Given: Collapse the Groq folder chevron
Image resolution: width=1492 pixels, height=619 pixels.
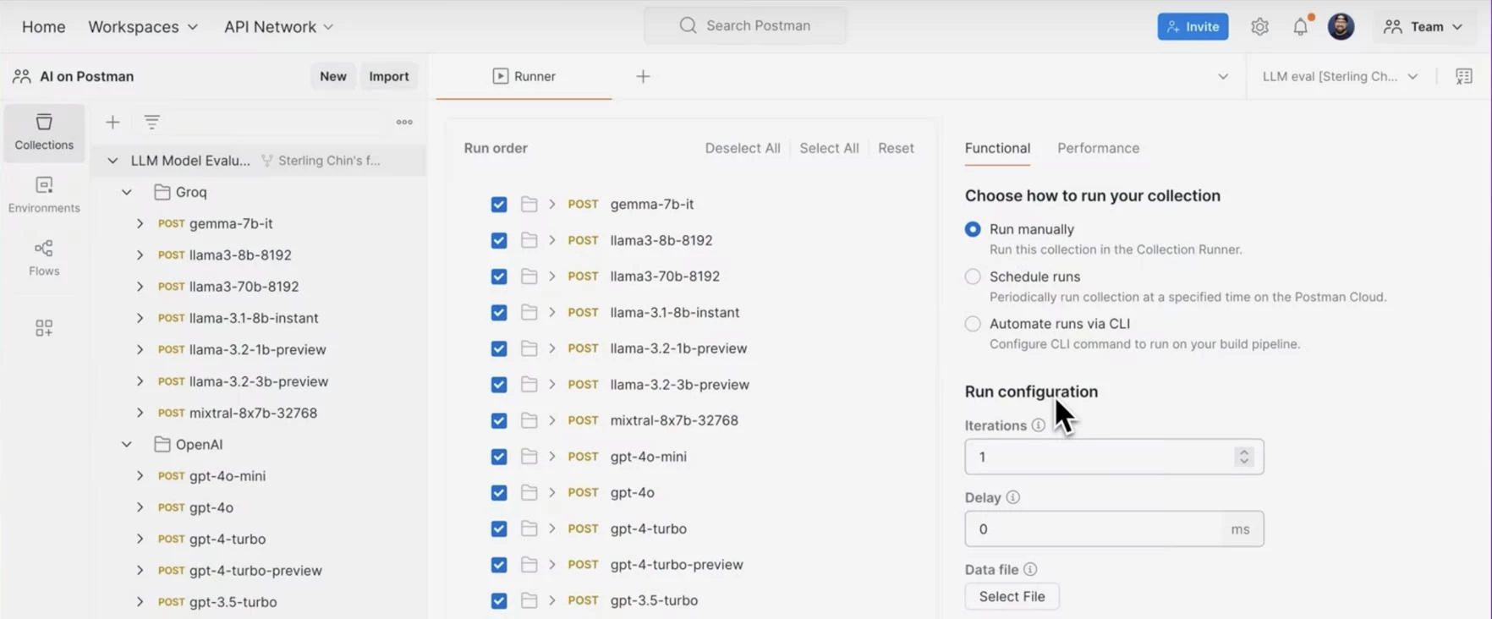Looking at the screenshot, I should click(127, 192).
